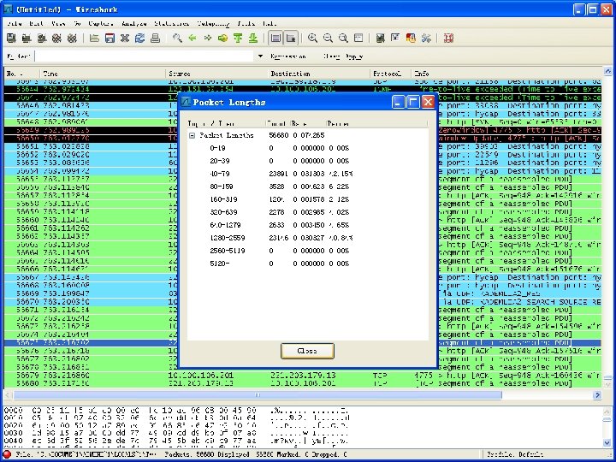Image resolution: width=616 pixels, height=462 pixels.
Task: Toggle packet list colorization in the toolbar
Action: pyautogui.click(x=275, y=38)
